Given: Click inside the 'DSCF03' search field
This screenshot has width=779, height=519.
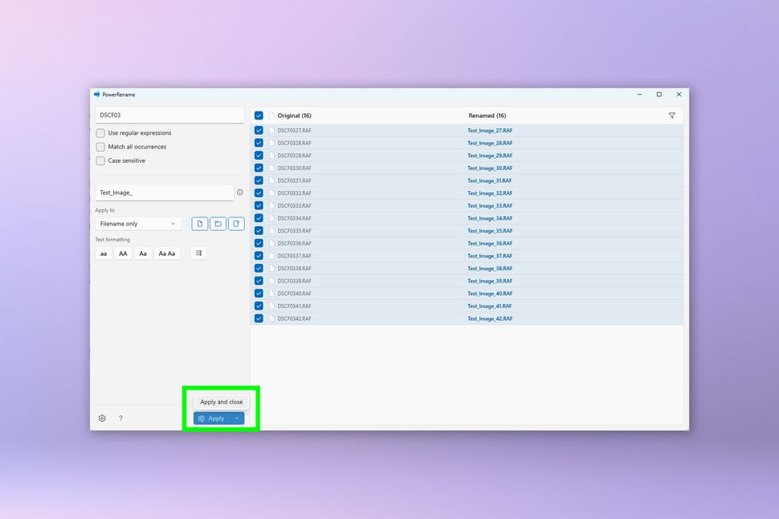Looking at the screenshot, I should [169, 115].
